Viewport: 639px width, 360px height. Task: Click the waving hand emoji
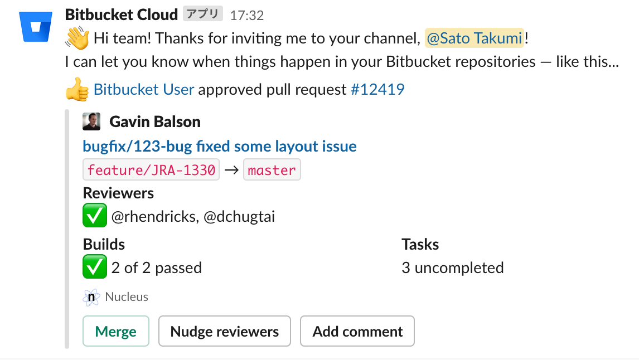click(x=78, y=38)
